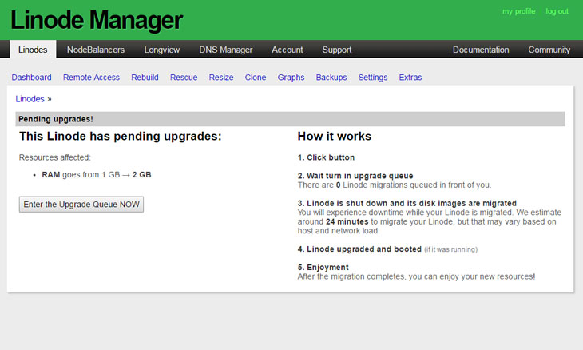Open the Settings subnav link
Screen dimensions: 583x350
coord(373,78)
